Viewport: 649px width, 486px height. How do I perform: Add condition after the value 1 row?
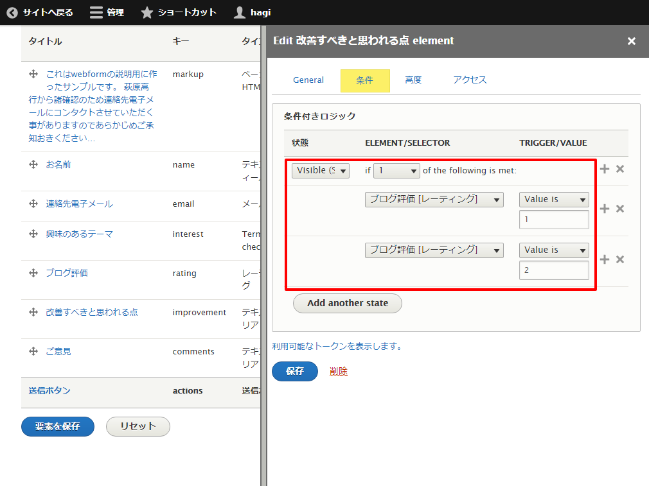[x=604, y=209]
